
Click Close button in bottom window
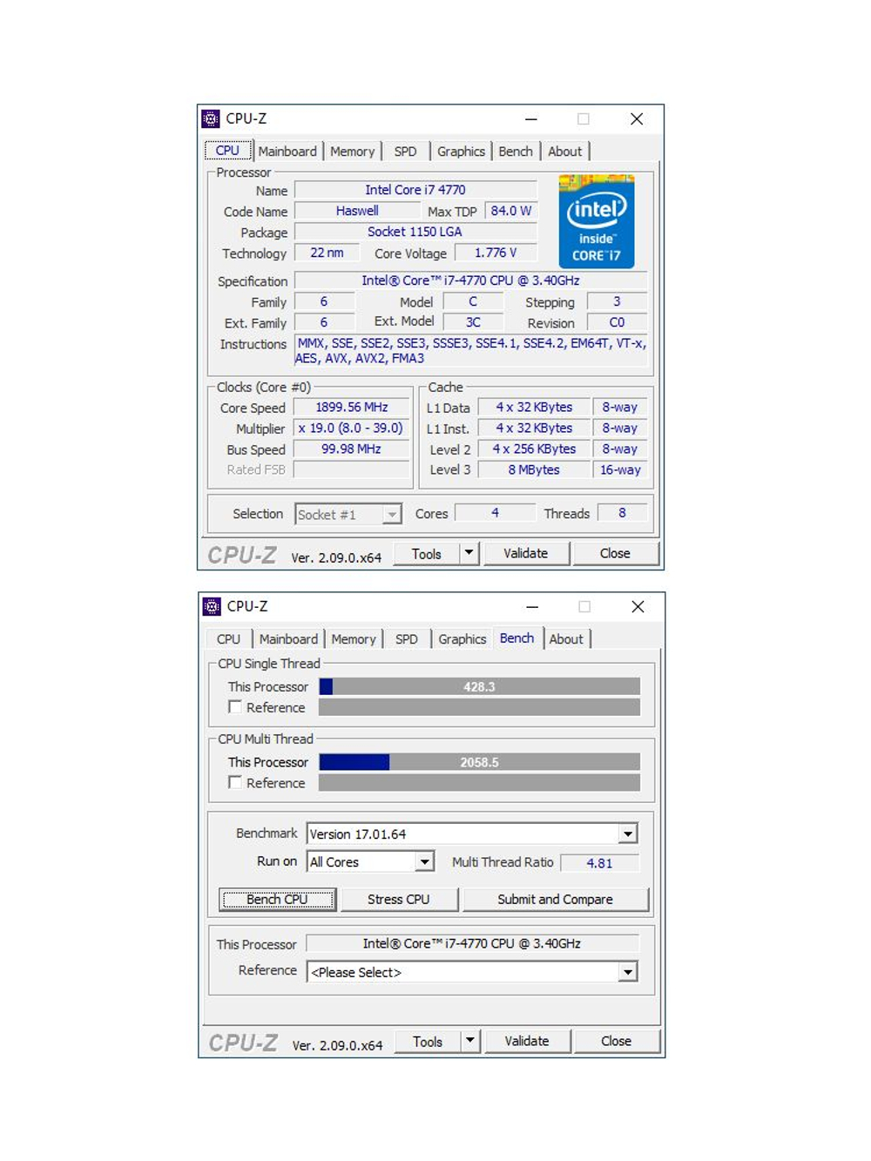616,1042
